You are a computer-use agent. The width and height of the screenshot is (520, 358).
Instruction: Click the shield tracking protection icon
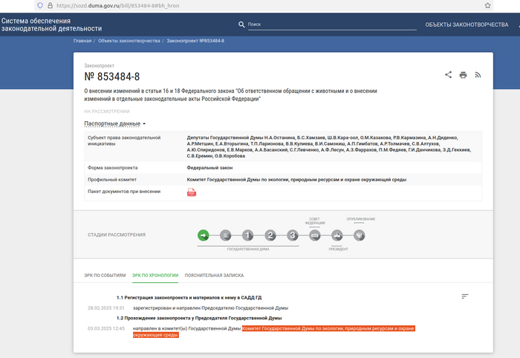[x=40, y=5]
